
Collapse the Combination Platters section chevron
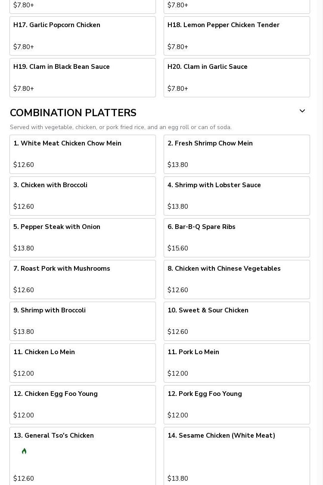point(302,111)
